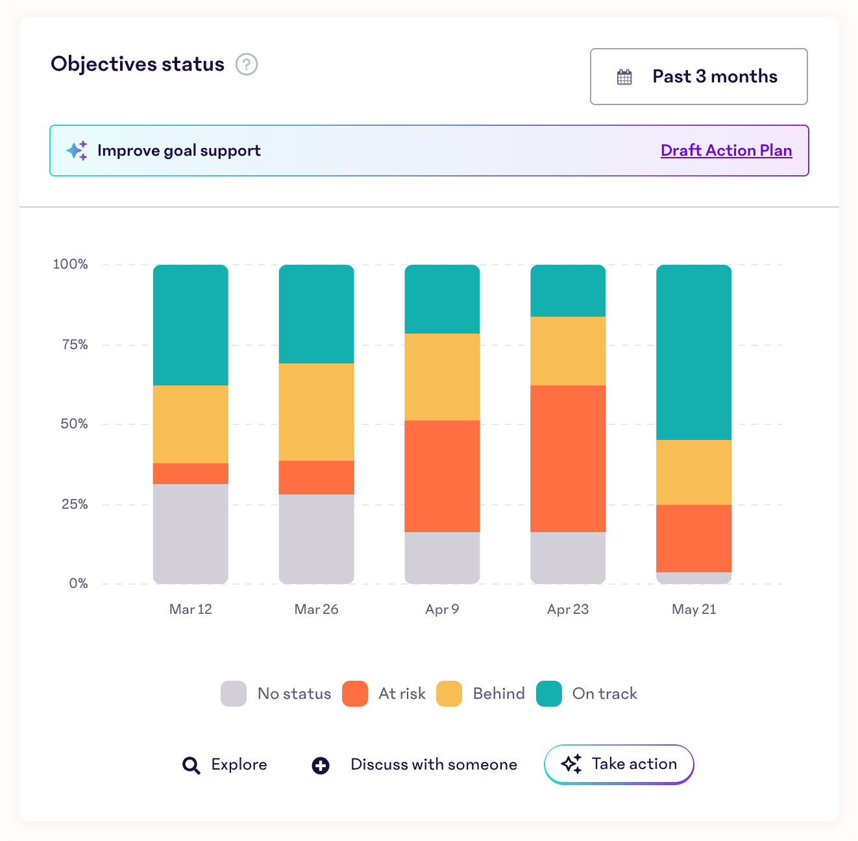Click the Improve goal support banner text
The height and width of the screenshot is (841, 858).
[x=178, y=151]
